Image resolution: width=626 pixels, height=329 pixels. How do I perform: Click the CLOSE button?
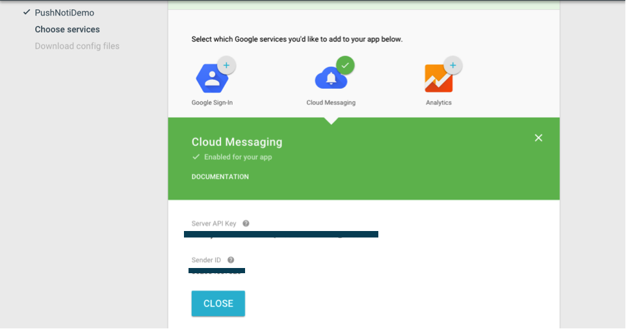pos(218,304)
